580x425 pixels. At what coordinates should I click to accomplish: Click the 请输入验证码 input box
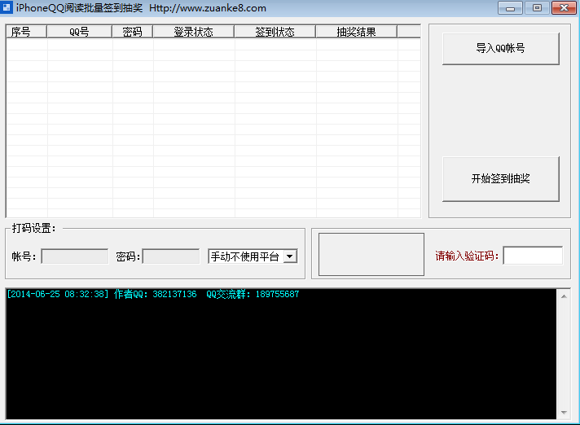pyautogui.click(x=533, y=256)
